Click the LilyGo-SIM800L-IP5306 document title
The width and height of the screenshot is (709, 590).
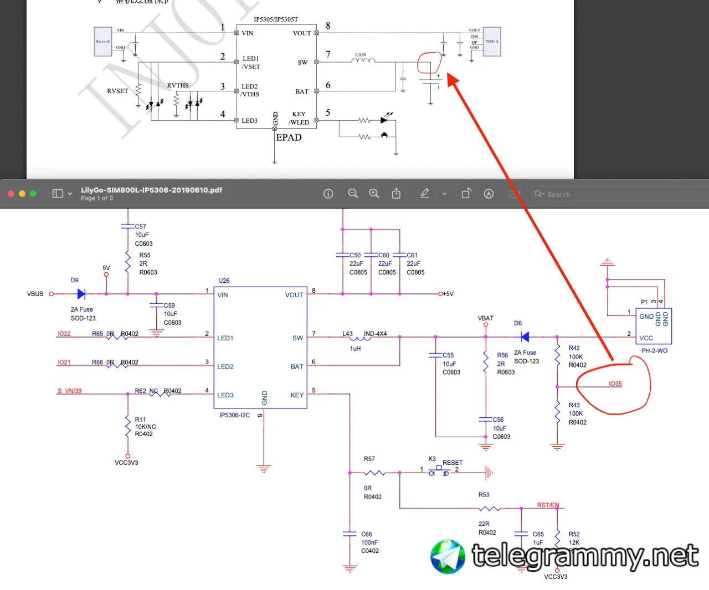pos(151,190)
